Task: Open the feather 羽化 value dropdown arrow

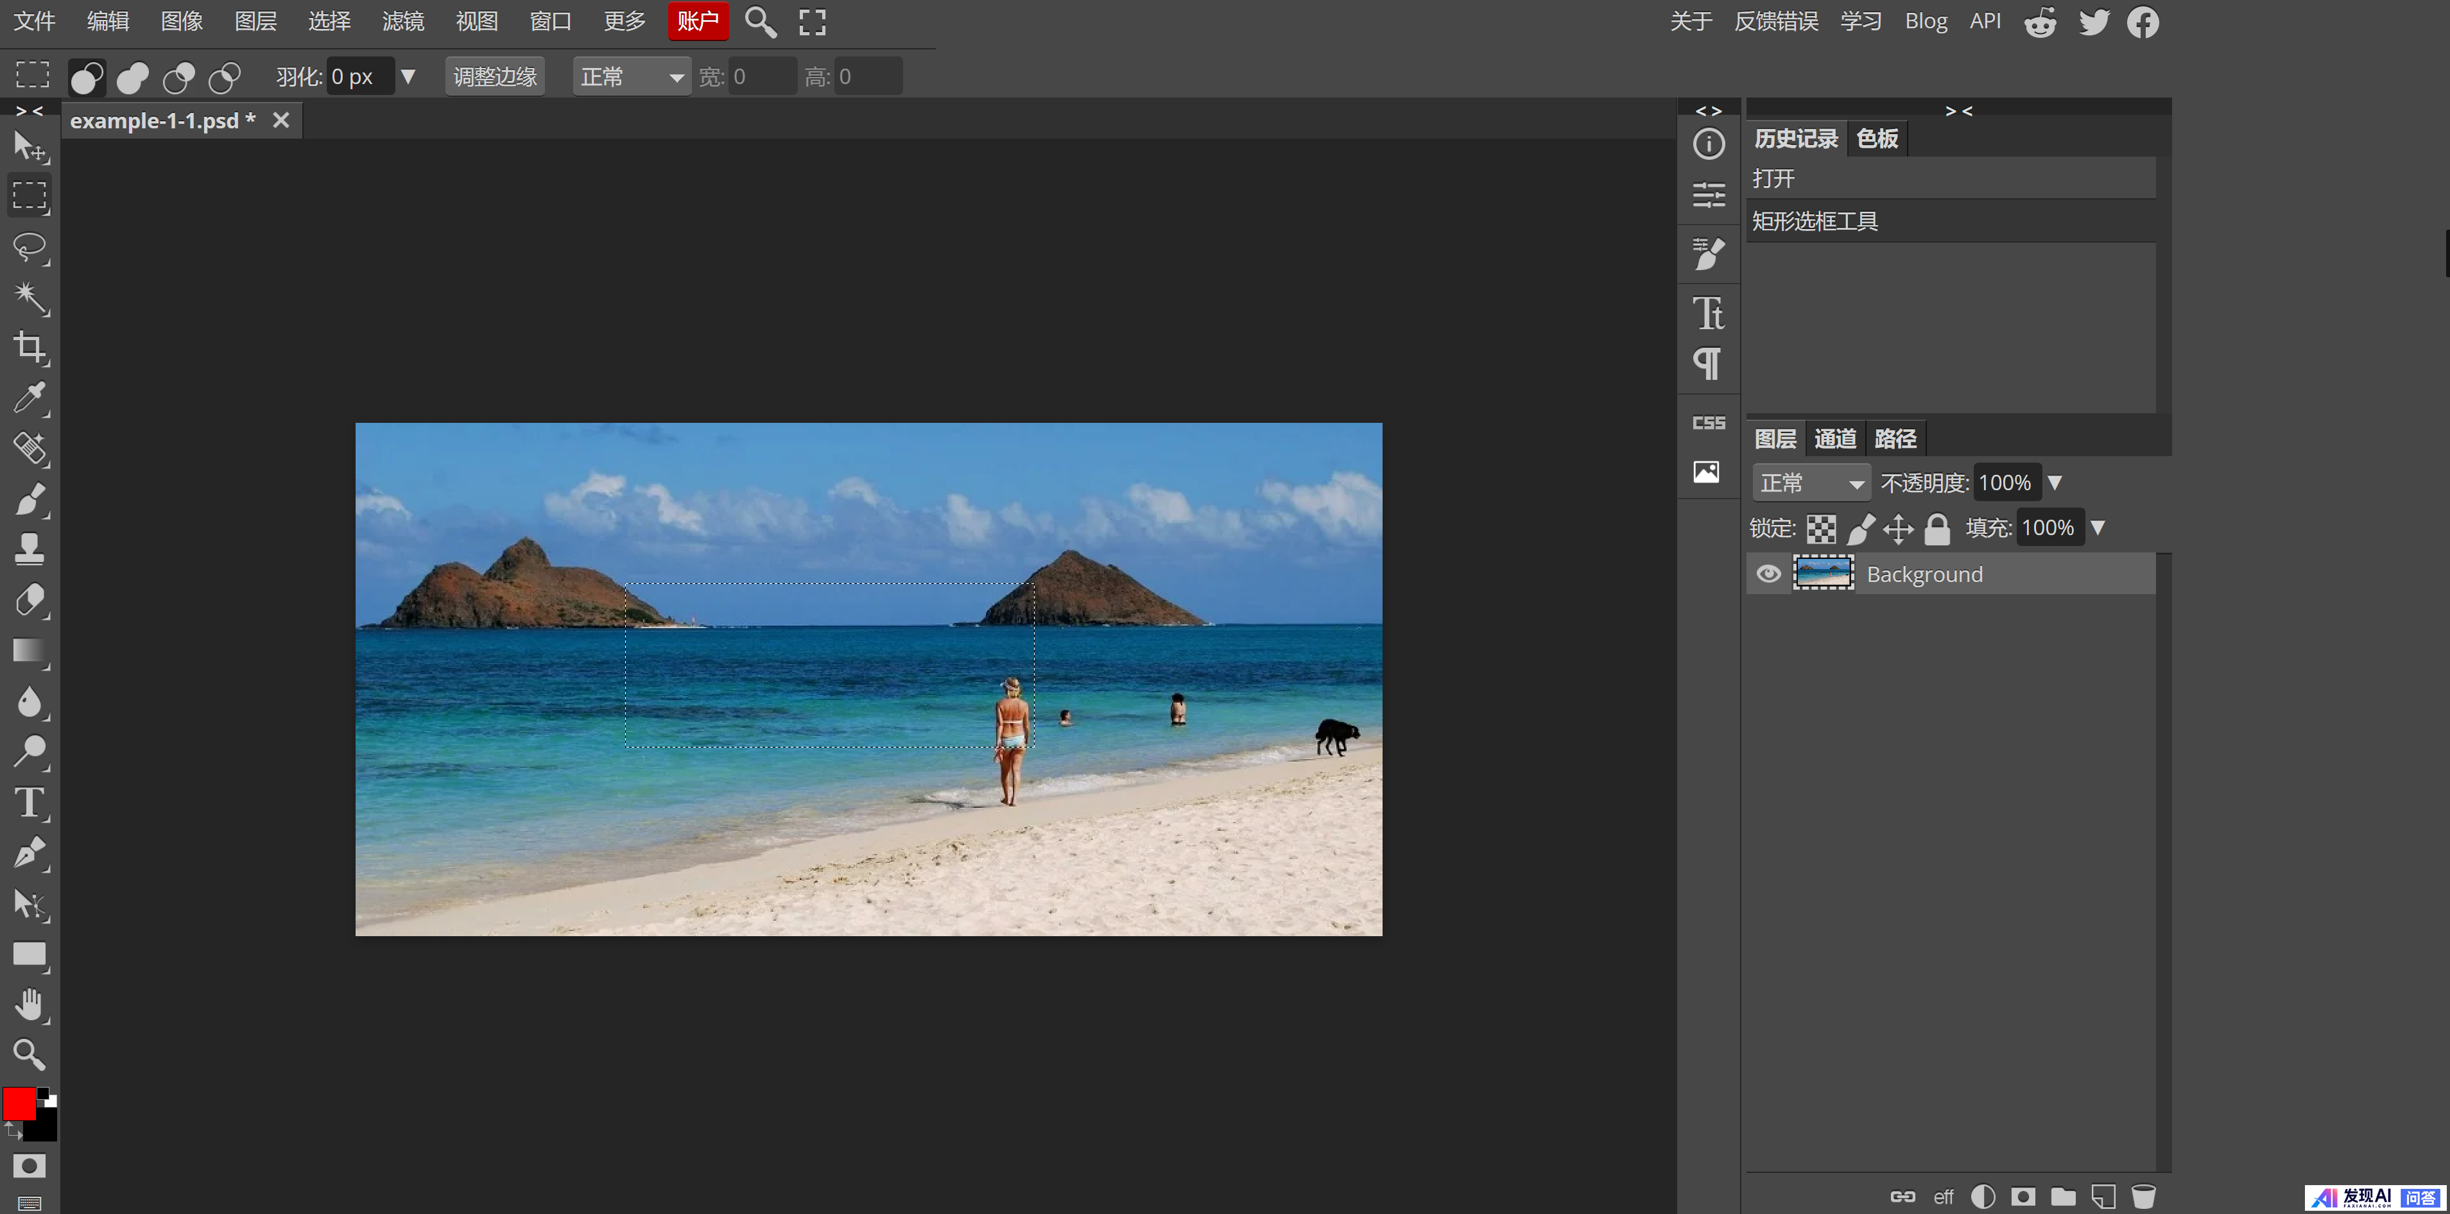Action: pyautogui.click(x=408, y=77)
